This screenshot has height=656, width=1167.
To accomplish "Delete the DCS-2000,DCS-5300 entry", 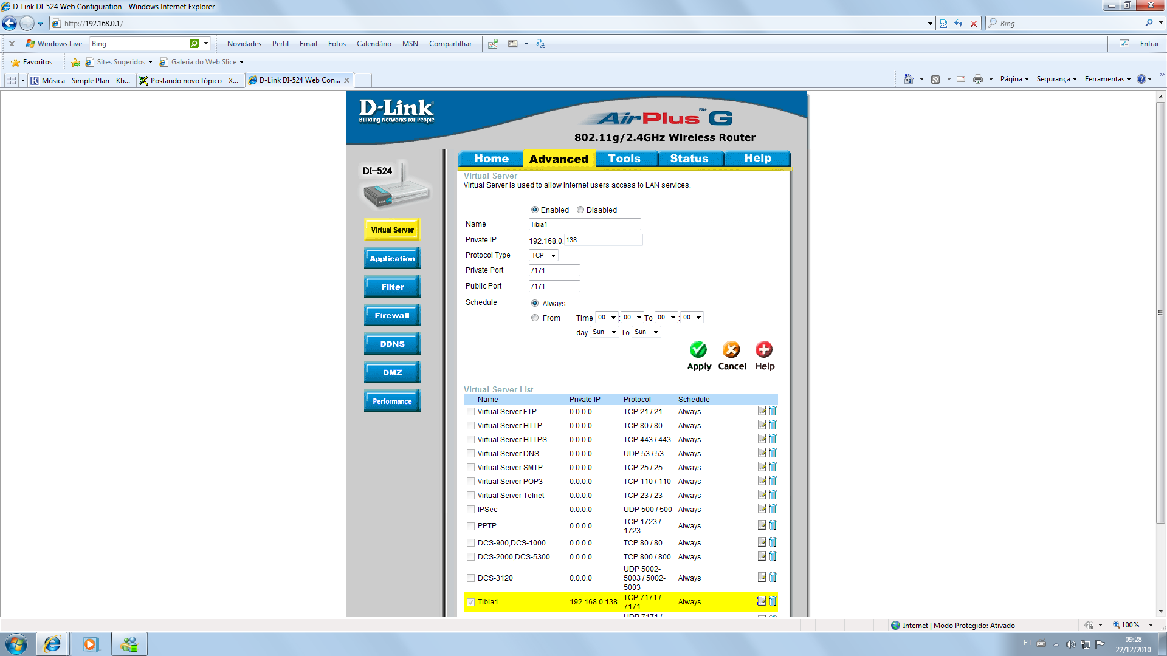I will click(x=773, y=556).
